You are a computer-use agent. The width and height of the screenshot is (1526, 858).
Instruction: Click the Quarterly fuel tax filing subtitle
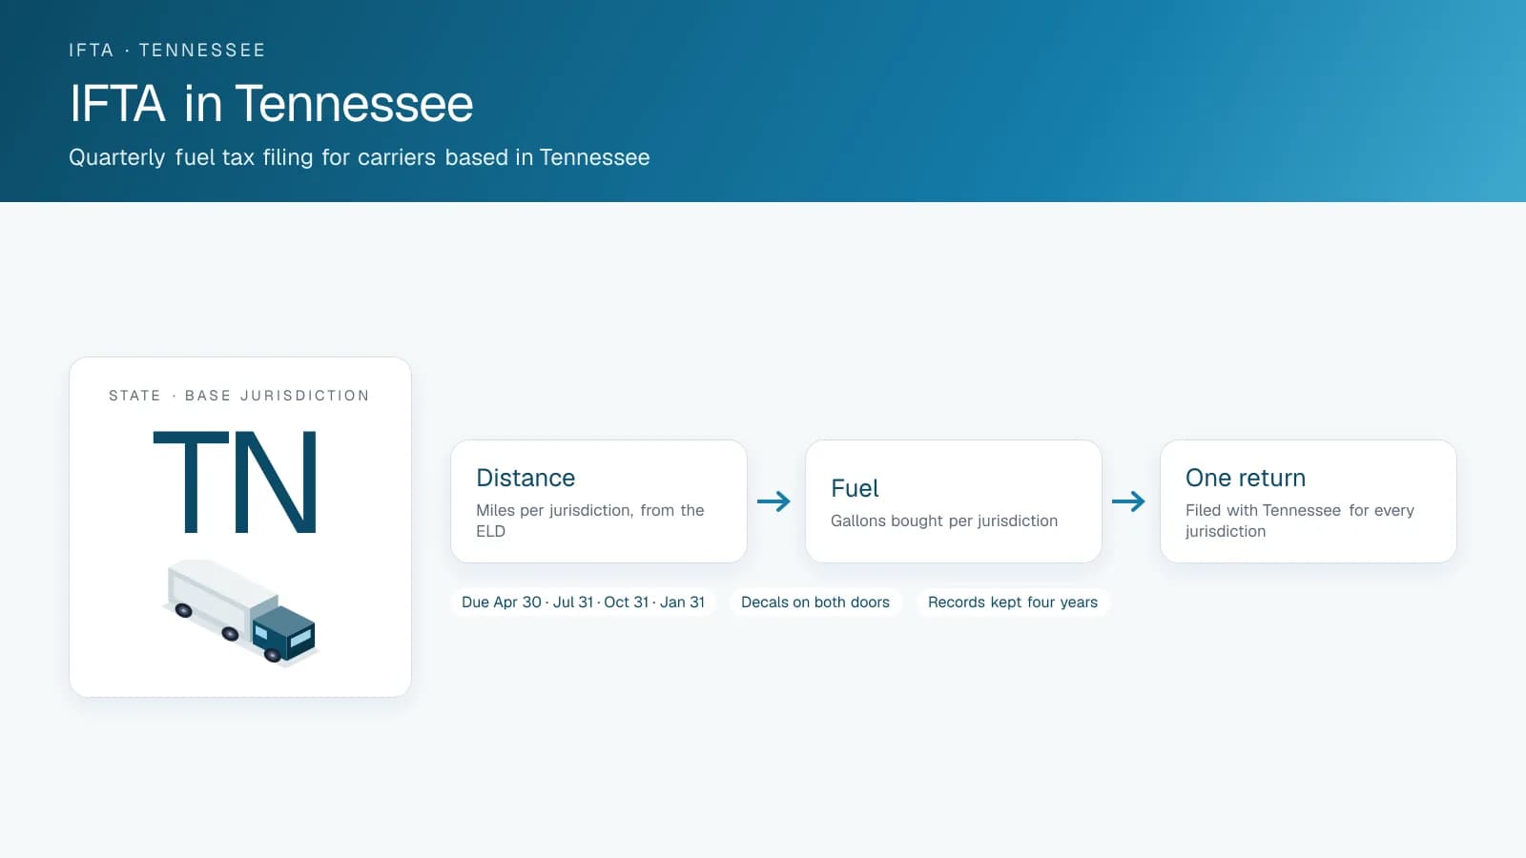(x=360, y=157)
